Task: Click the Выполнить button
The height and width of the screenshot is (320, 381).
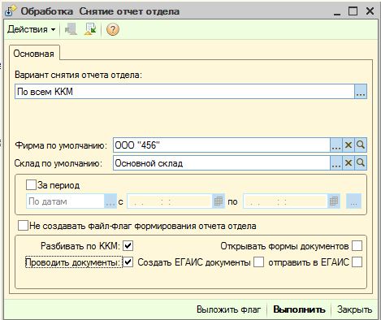Action: [299, 309]
